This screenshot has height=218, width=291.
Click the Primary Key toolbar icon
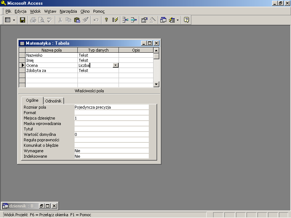point(107,20)
